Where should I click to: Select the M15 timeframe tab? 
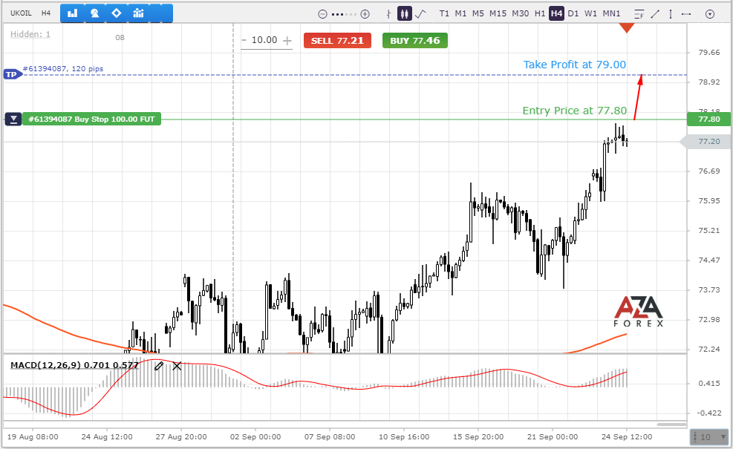[498, 13]
